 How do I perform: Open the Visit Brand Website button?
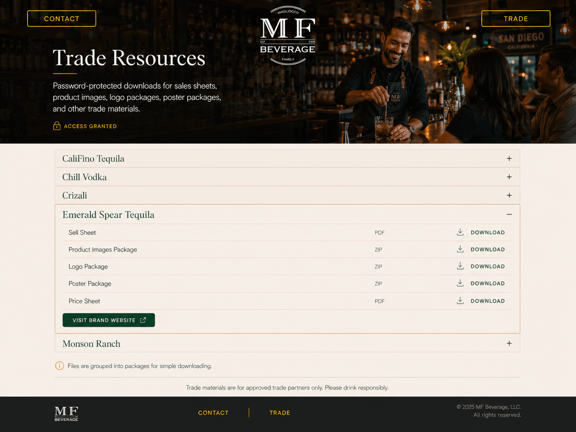pos(109,320)
